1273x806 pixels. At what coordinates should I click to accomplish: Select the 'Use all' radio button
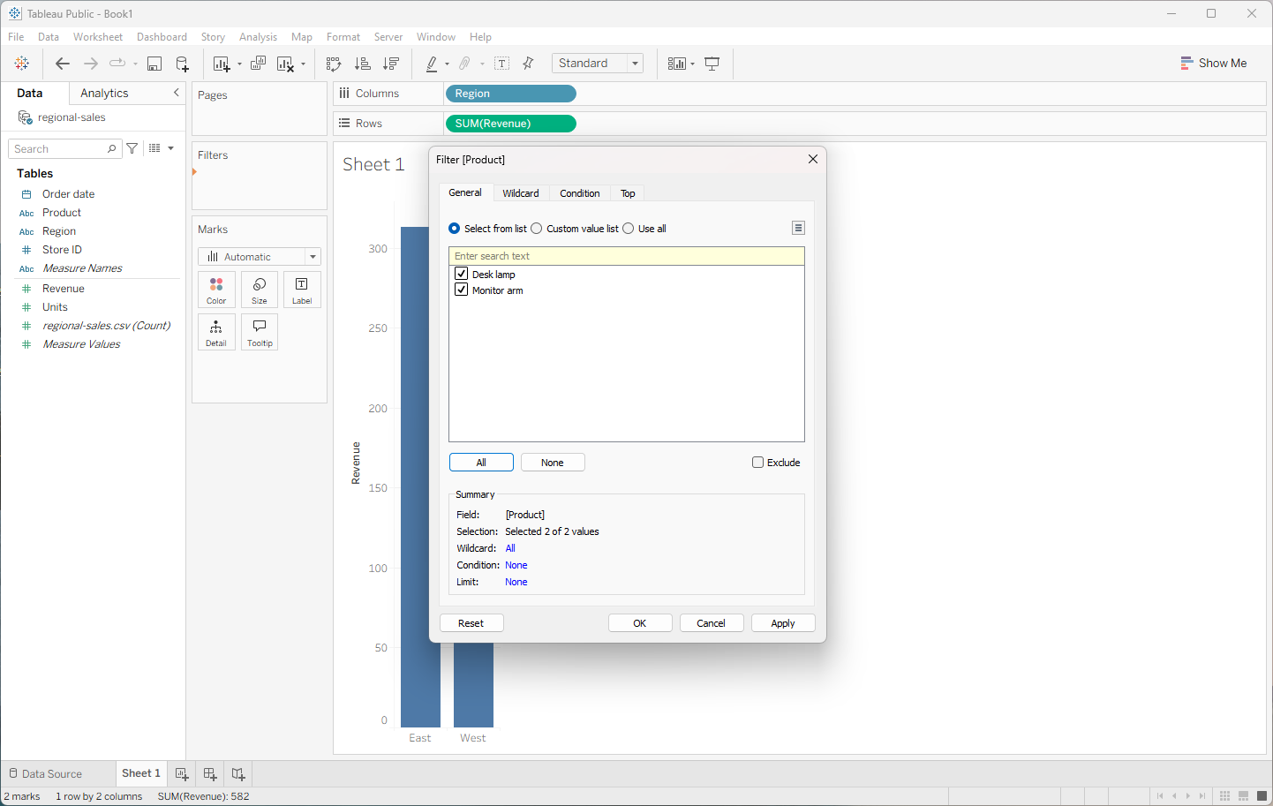pos(629,229)
